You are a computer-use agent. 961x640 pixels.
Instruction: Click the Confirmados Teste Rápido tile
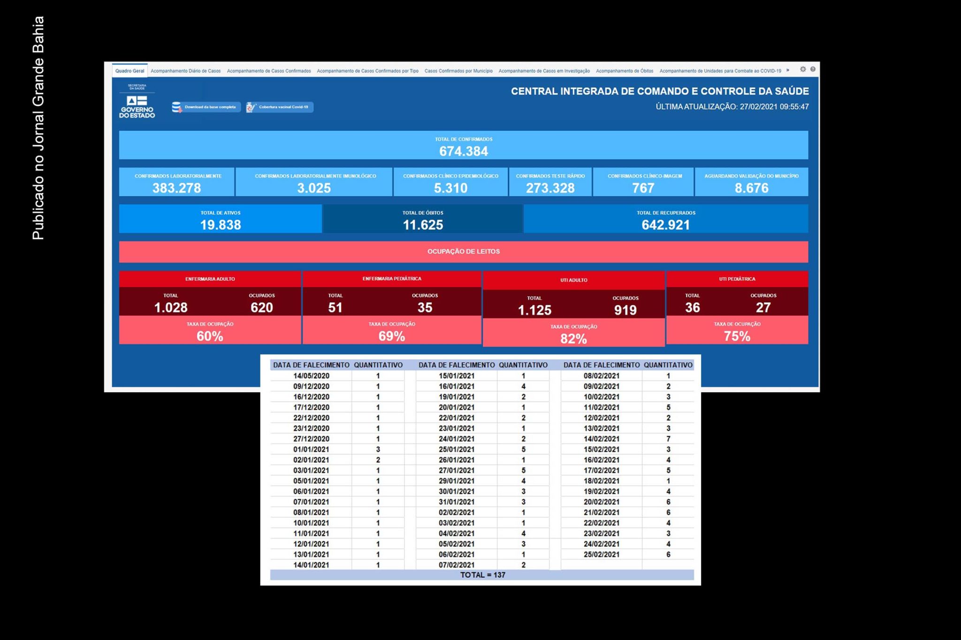550,182
